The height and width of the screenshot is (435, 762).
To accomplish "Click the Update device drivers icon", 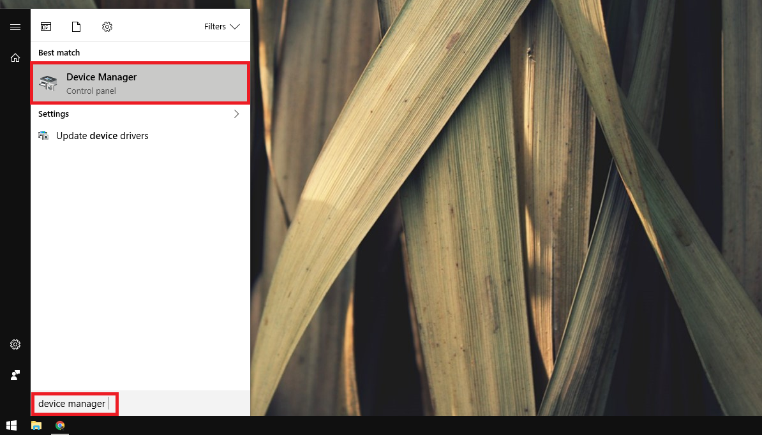I will point(43,136).
